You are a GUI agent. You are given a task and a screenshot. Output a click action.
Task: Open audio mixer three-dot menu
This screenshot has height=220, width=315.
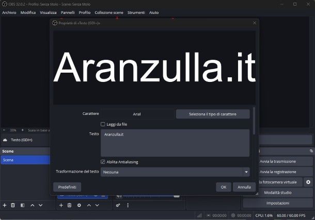pyautogui.click(x=128, y=205)
